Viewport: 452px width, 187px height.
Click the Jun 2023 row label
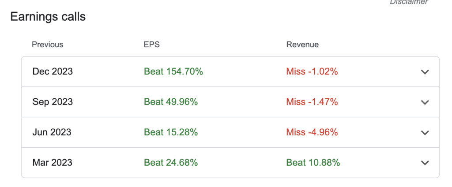click(52, 132)
